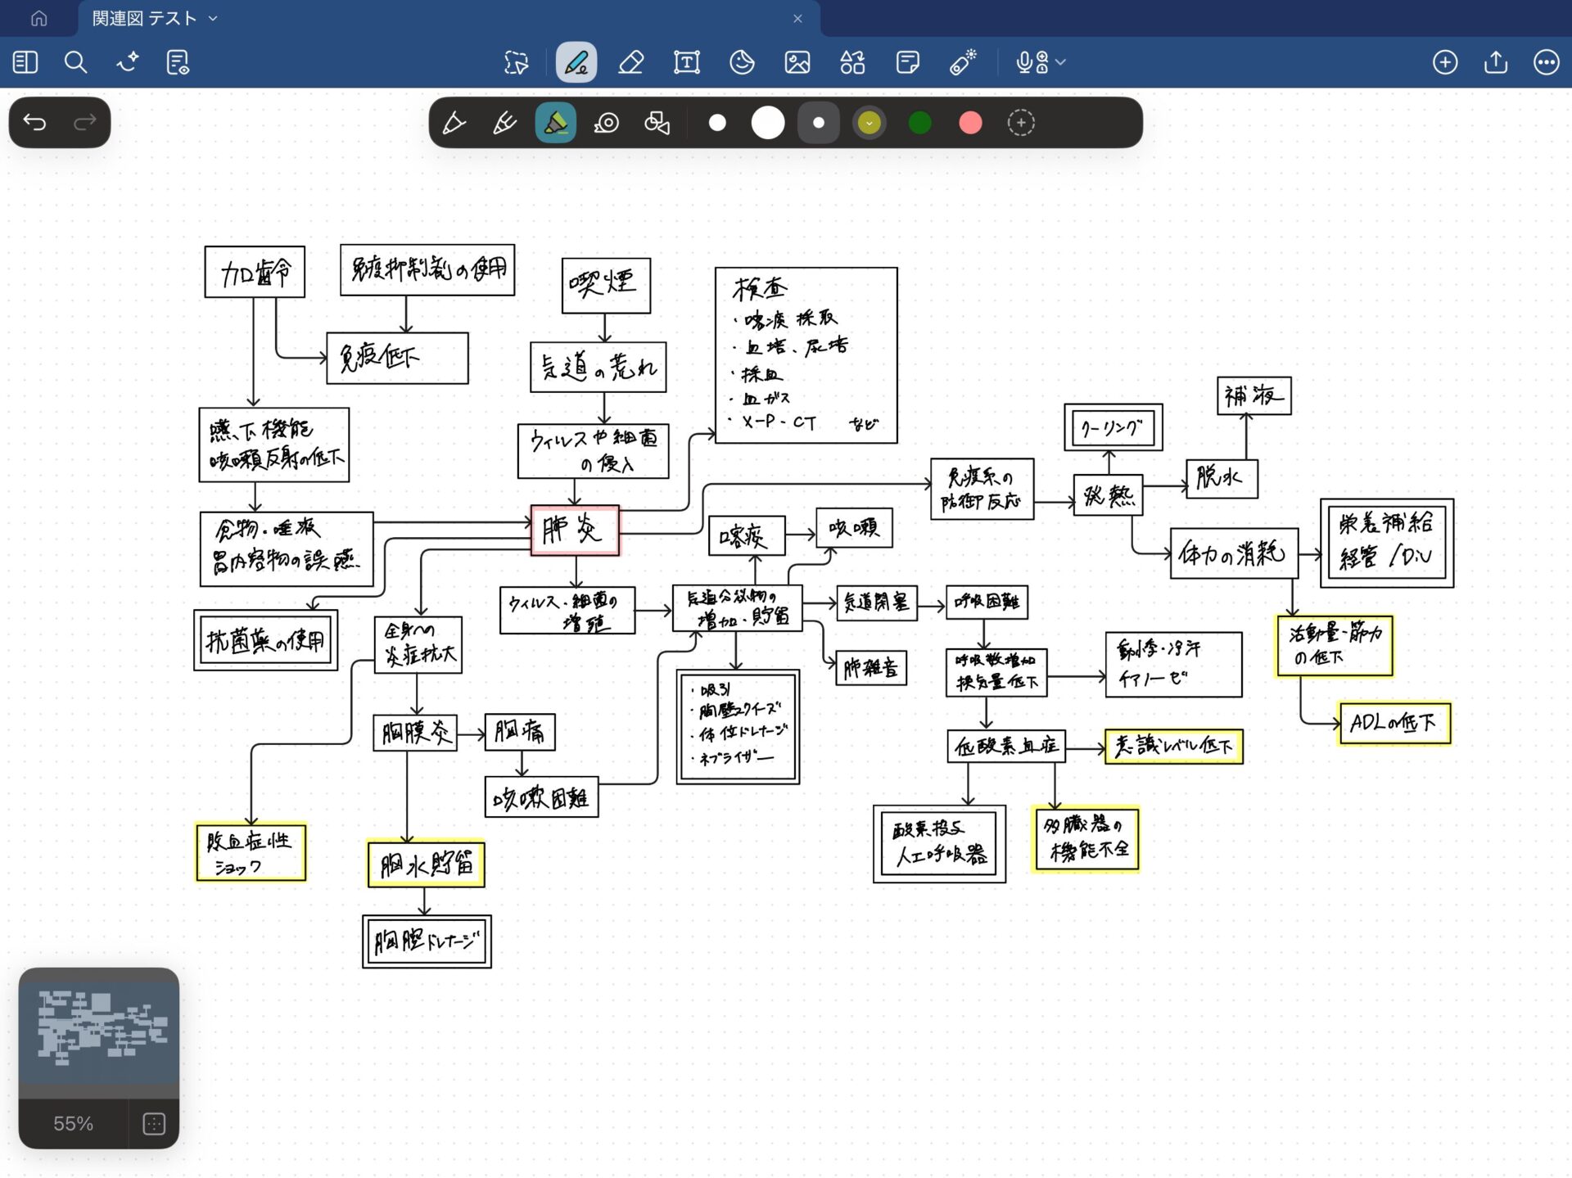The image size is (1572, 1178).
Task: Switch to the 関連図 テスト tab
Action: pyautogui.click(x=144, y=18)
